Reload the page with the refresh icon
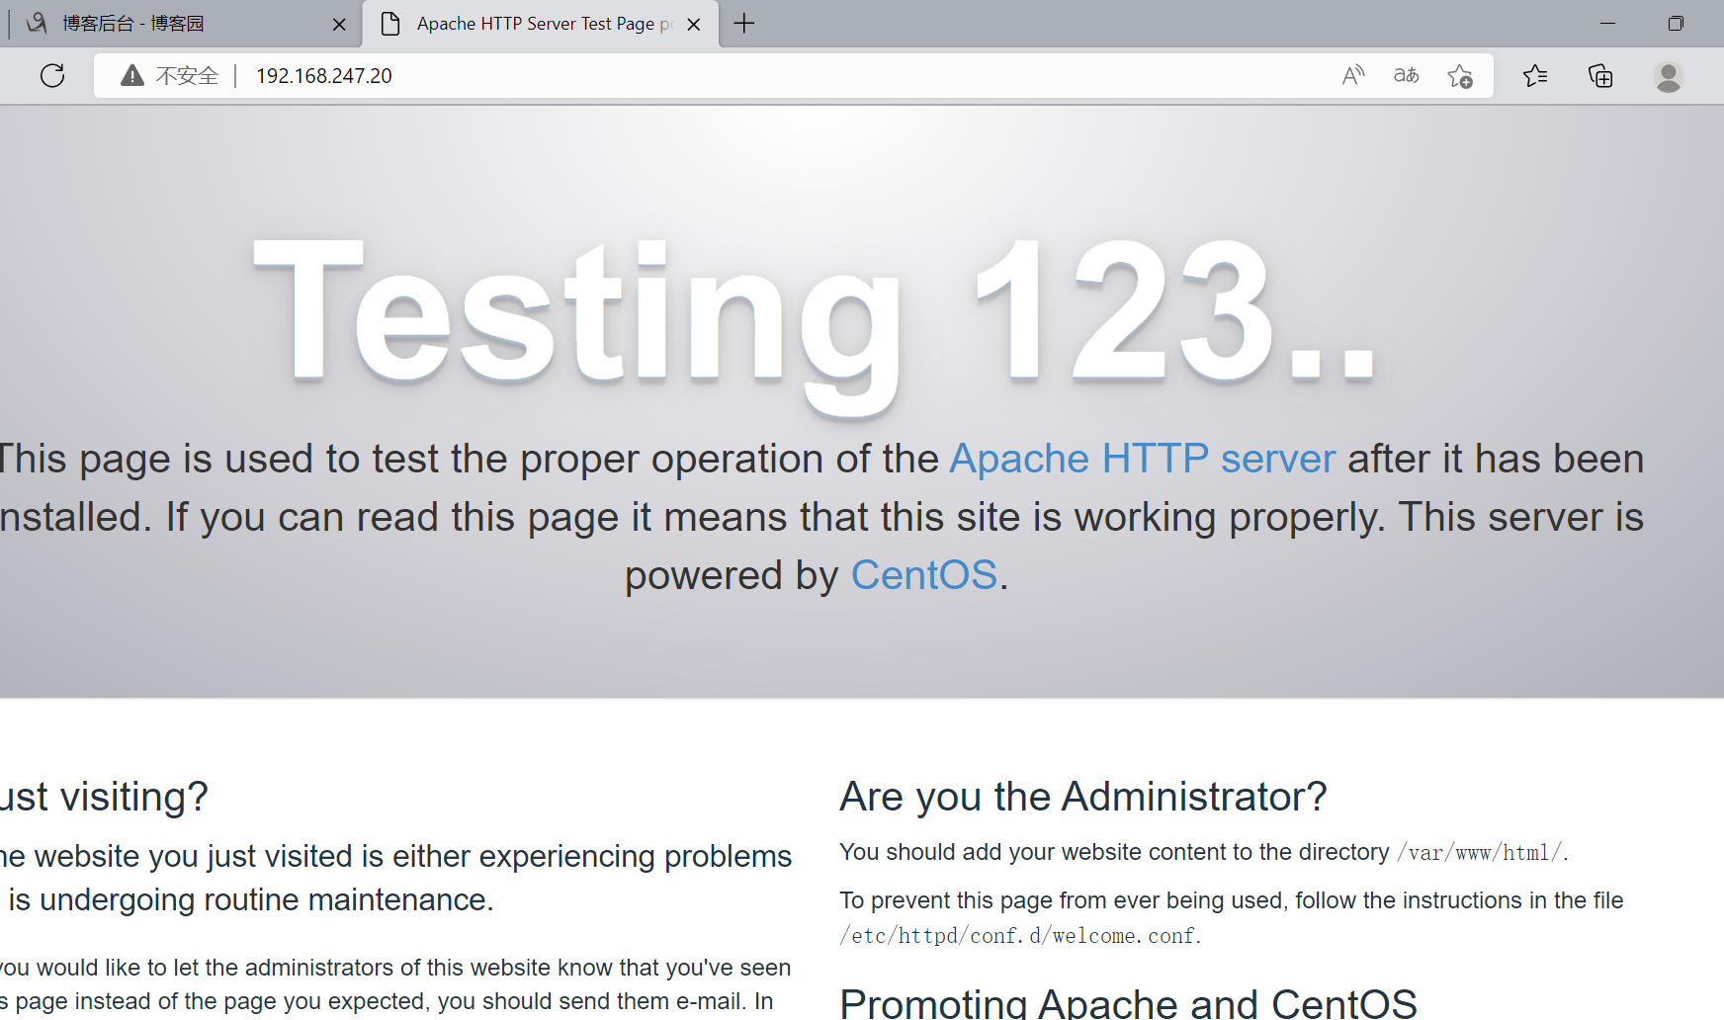The width and height of the screenshot is (1724, 1020). click(52, 75)
